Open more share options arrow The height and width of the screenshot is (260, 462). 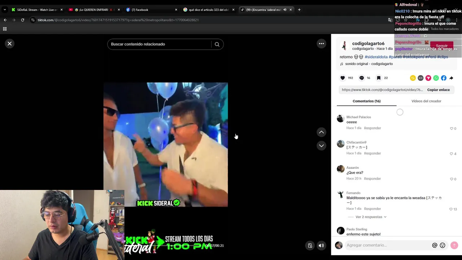coord(451,78)
